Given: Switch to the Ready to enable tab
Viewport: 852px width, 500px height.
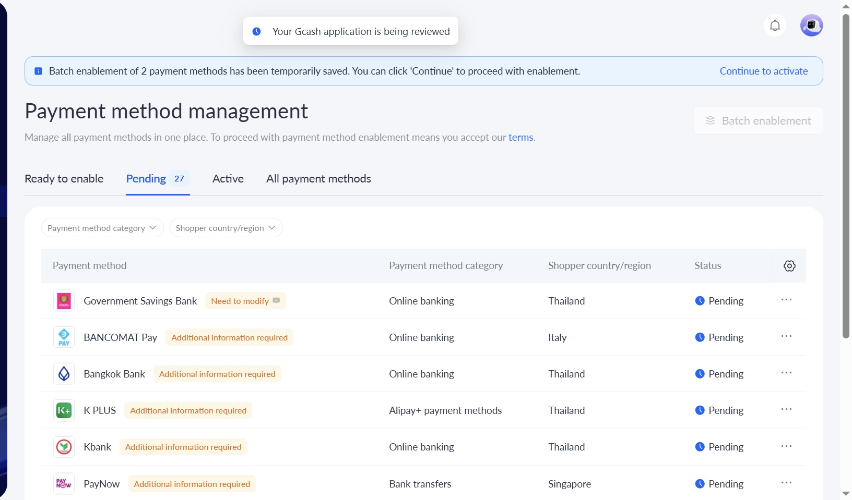Looking at the screenshot, I should (x=64, y=179).
